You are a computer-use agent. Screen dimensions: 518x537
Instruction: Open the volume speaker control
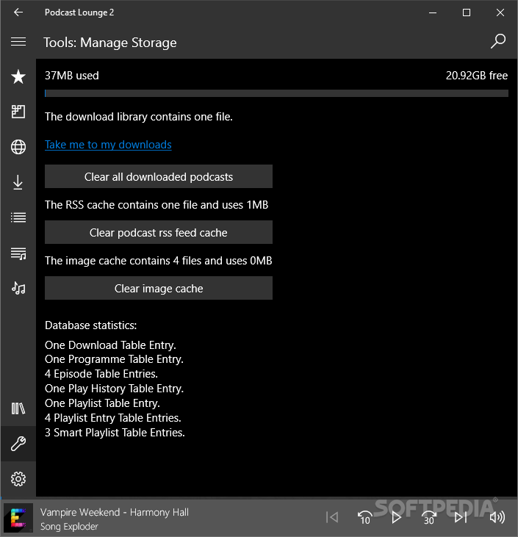[x=497, y=517]
